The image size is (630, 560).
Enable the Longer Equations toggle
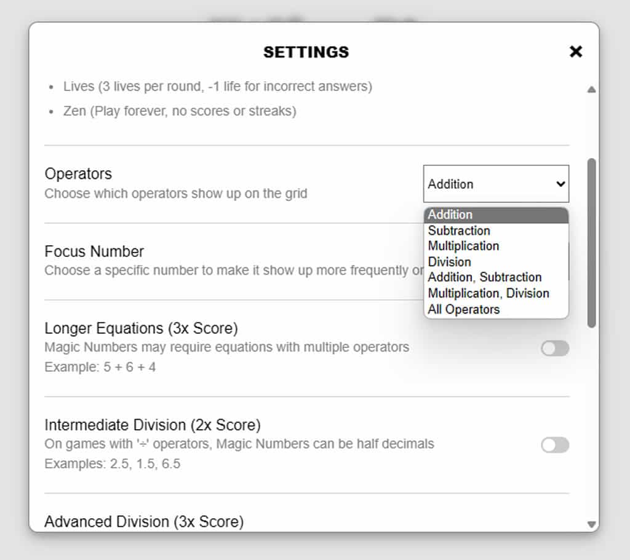555,348
